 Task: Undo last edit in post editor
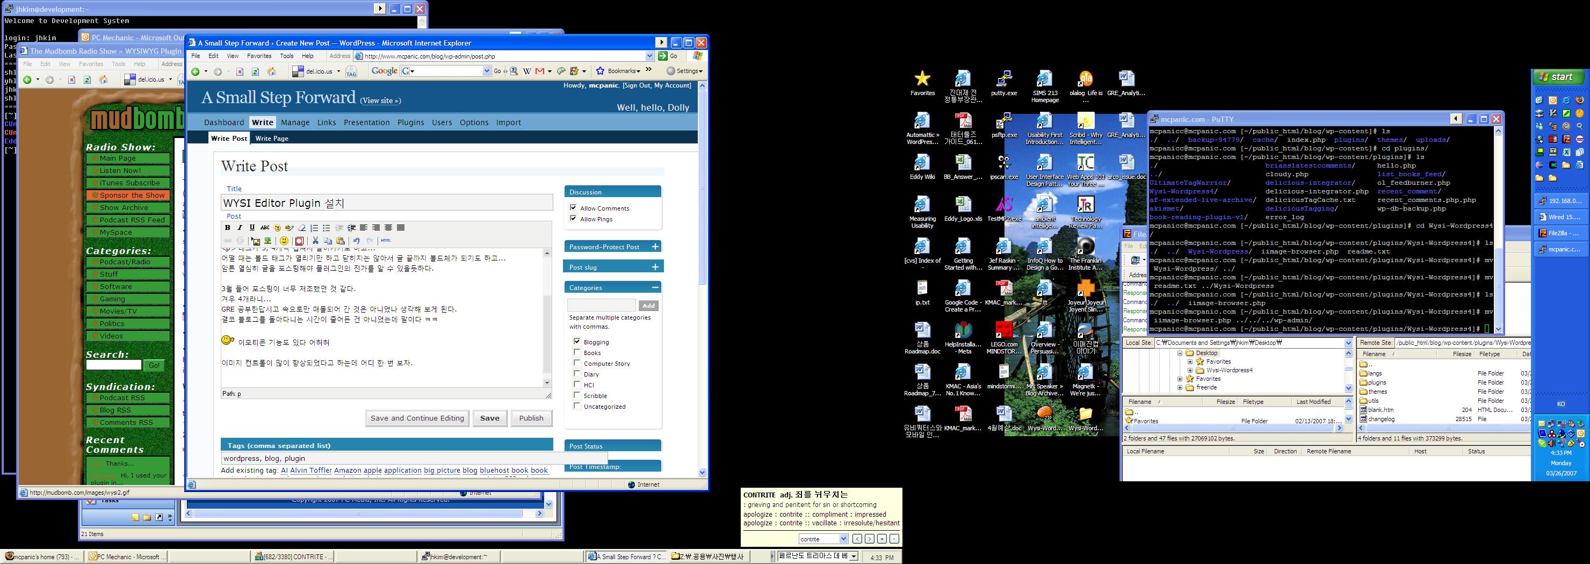[x=356, y=241]
